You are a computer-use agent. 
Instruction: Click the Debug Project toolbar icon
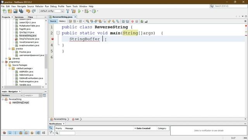(x=86, y=11)
